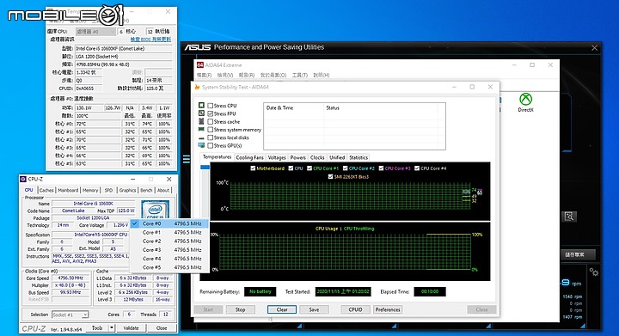Switch to the Voltages tab
This screenshot has height=336, width=619.
277,157
